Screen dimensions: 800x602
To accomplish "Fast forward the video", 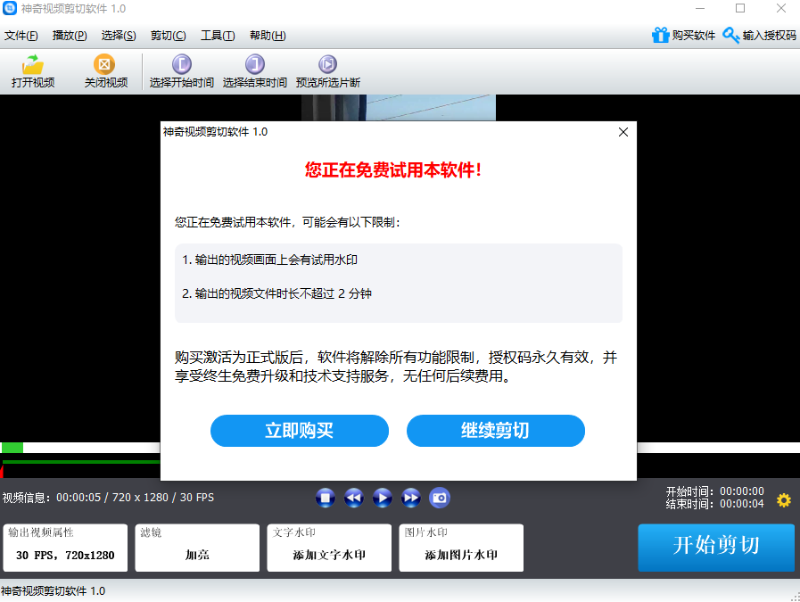I will point(410,498).
